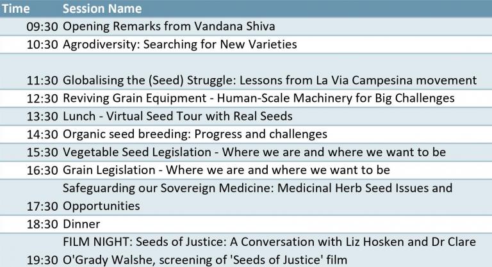Select the Organic seed breeding session
Viewport: 492px width, 267px height.
(x=195, y=134)
